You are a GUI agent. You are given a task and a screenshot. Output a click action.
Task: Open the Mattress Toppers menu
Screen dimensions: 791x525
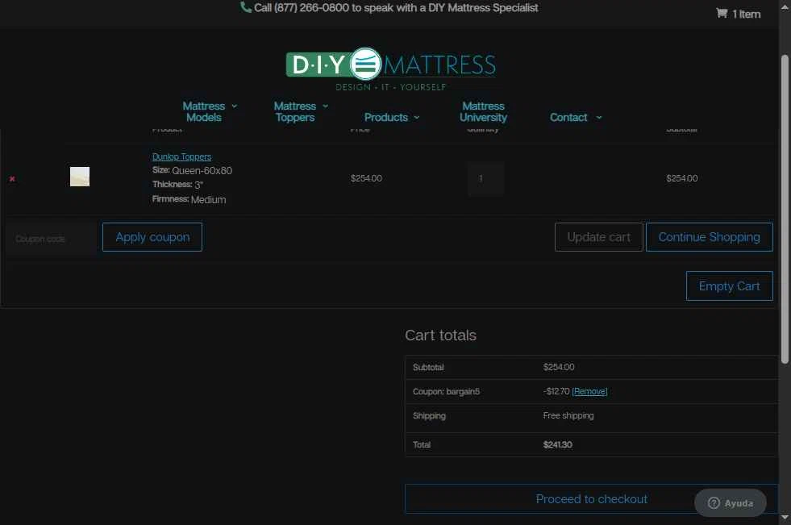(295, 111)
